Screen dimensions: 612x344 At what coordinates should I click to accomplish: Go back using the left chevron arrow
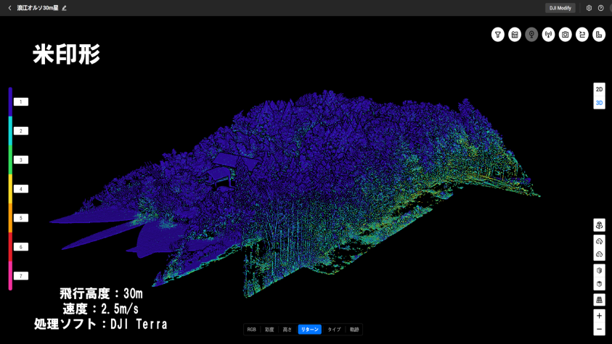9,8
